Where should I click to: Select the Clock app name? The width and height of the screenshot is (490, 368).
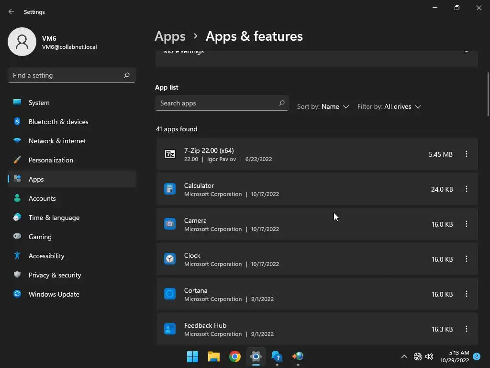pyautogui.click(x=192, y=256)
